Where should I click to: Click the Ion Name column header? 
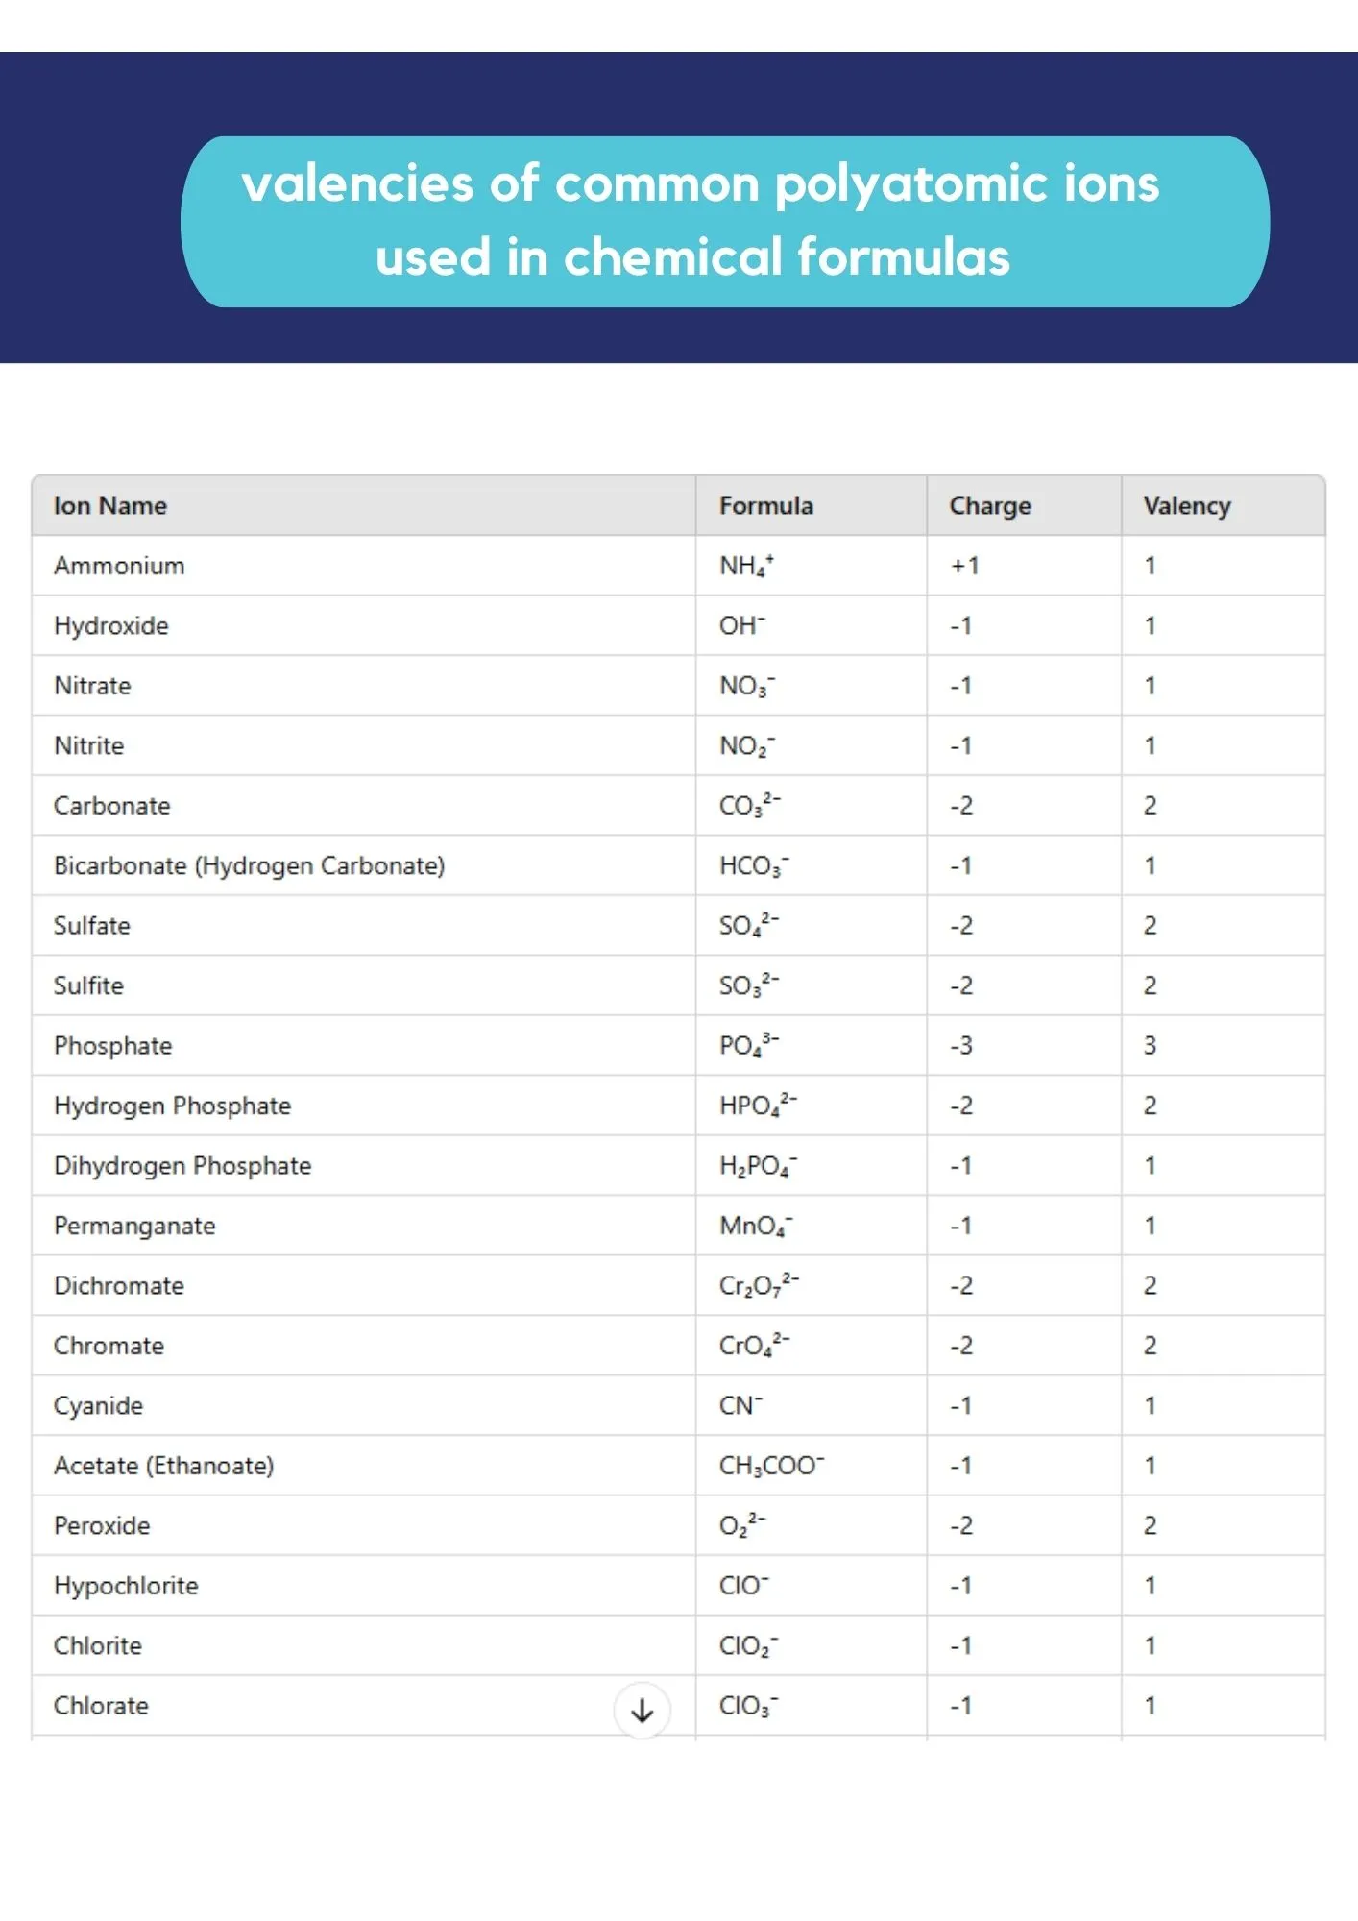[x=110, y=506]
